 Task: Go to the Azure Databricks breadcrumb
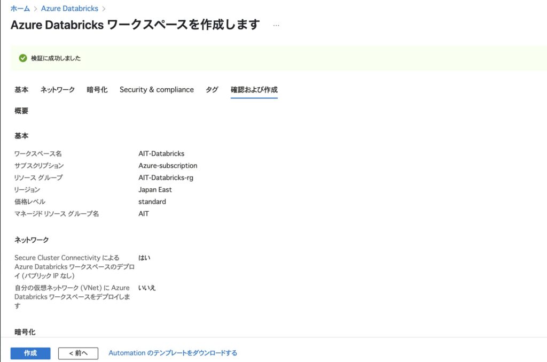69,9
